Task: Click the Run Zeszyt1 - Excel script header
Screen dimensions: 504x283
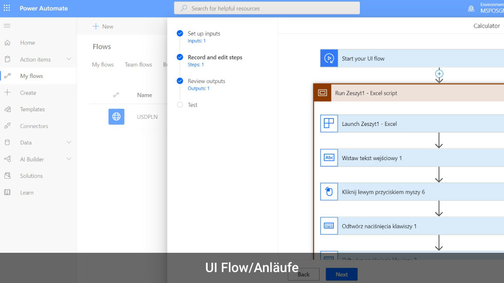Action: pos(409,93)
